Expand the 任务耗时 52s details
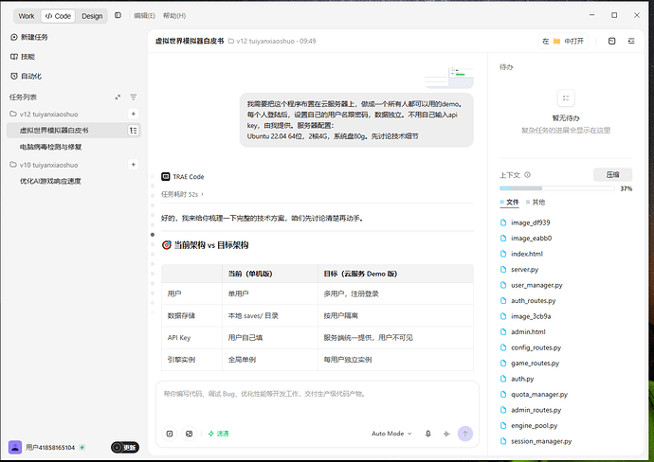 182,194
